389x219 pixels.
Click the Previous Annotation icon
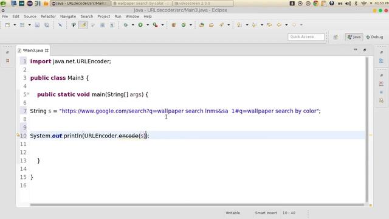(254, 25)
